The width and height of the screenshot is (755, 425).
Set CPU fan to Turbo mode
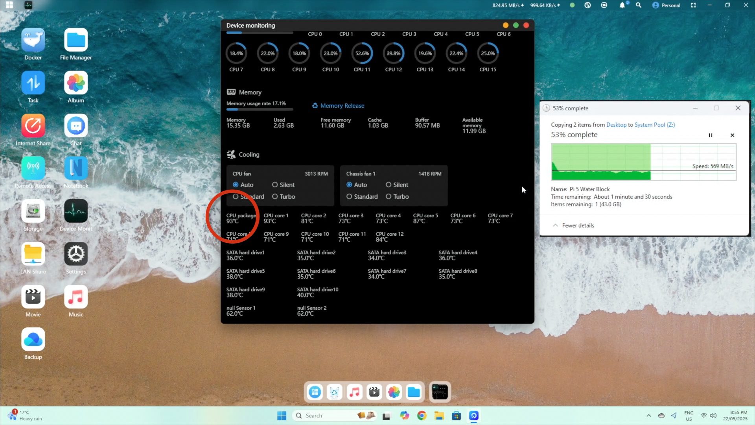pyautogui.click(x=275, y=197)
